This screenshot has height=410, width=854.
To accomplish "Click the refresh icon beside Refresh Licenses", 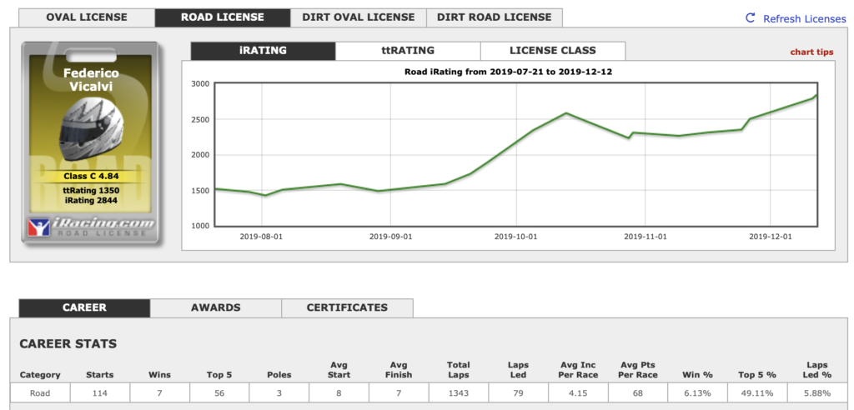I will tap(750, 18).
